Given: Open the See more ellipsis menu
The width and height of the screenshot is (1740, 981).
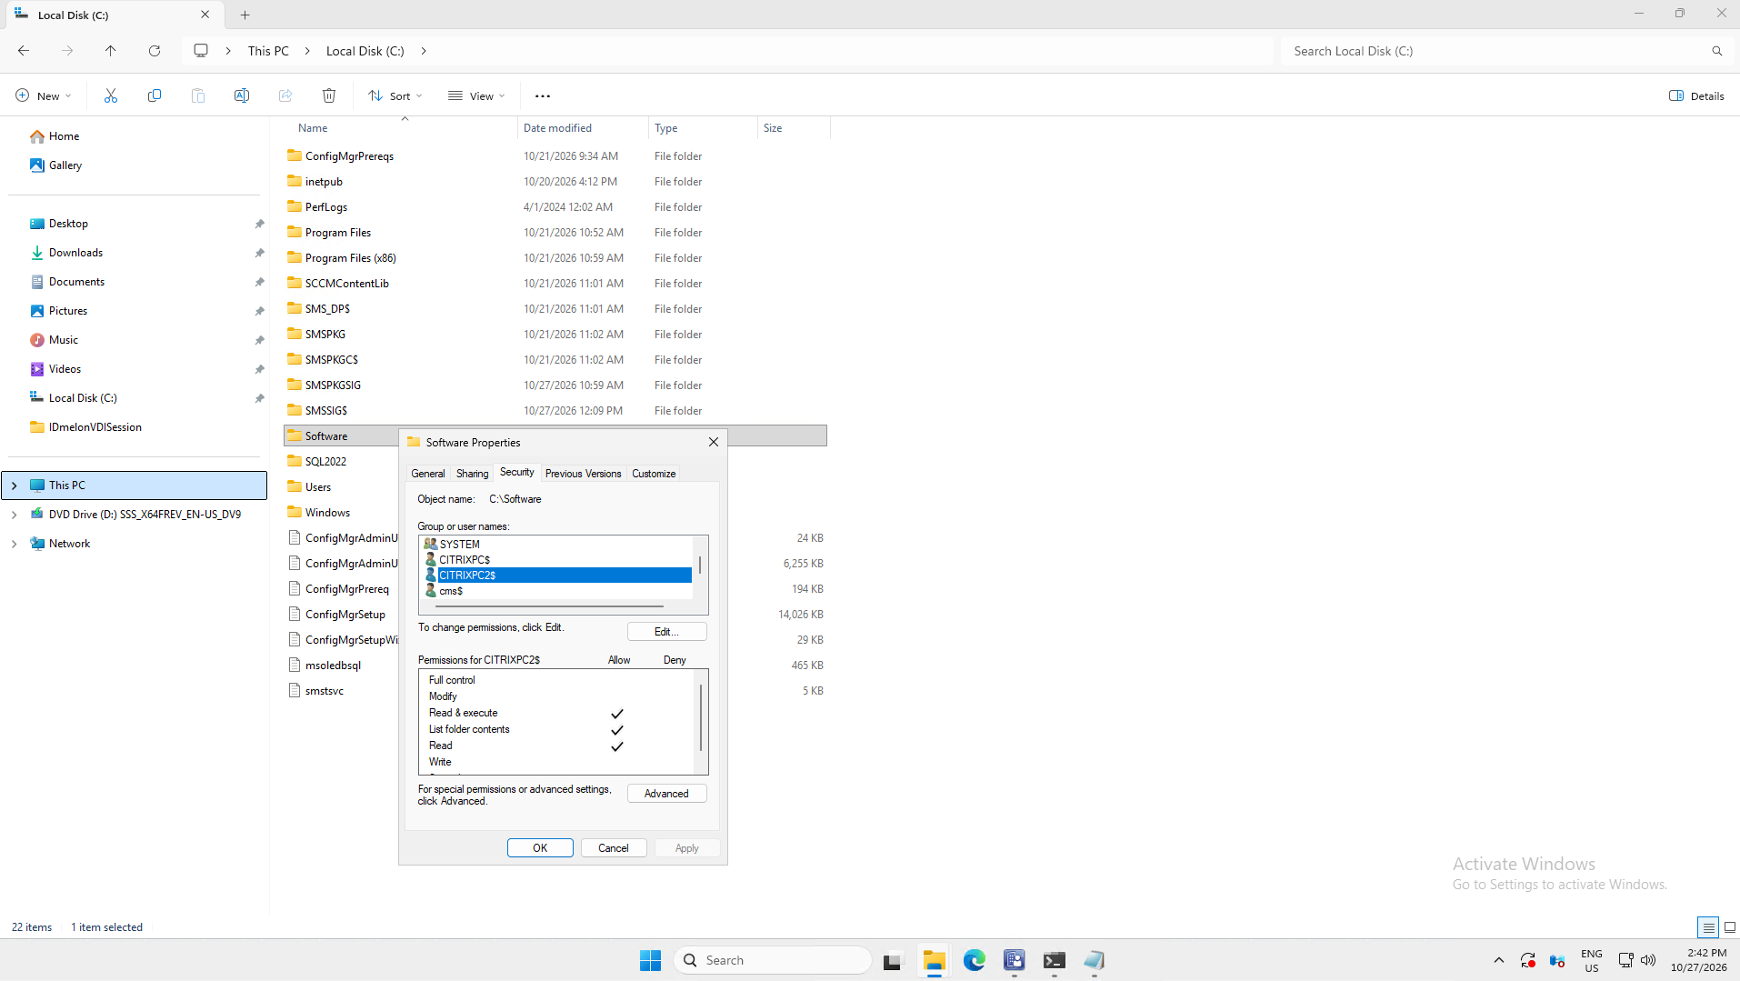Looking at the screenshot, I should pos(543,95).
